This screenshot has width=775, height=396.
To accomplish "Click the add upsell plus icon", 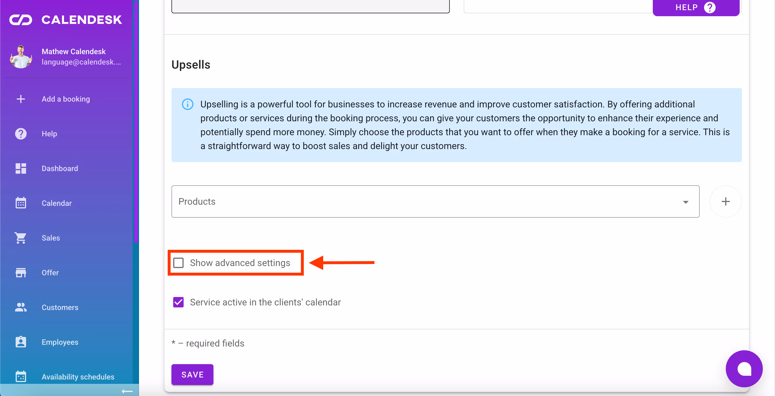I will click(x=726, y=201).
